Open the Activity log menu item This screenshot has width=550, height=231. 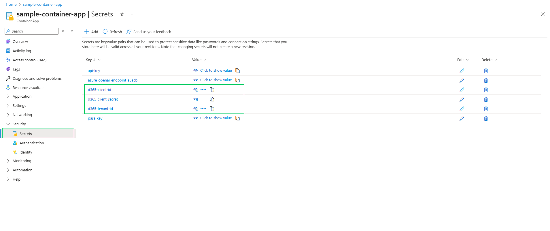click(22, 51)
